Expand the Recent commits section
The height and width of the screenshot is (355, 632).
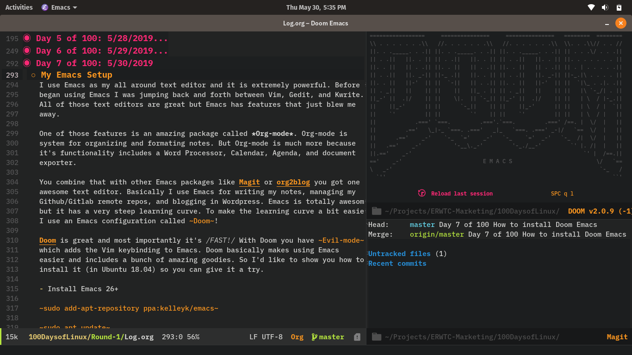point(397,263)
